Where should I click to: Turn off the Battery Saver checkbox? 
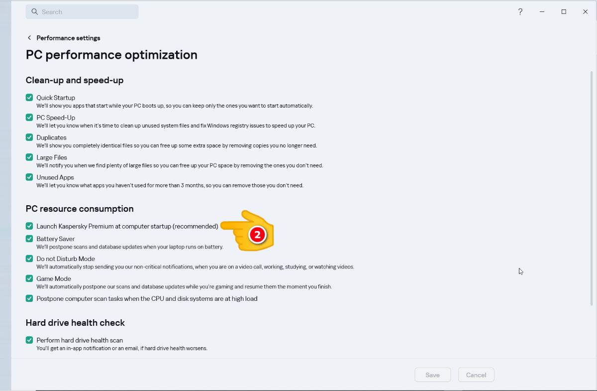29,239
